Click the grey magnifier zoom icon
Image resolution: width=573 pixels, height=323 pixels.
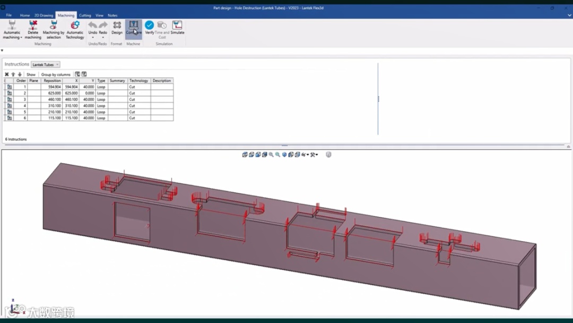click(271, 155)
